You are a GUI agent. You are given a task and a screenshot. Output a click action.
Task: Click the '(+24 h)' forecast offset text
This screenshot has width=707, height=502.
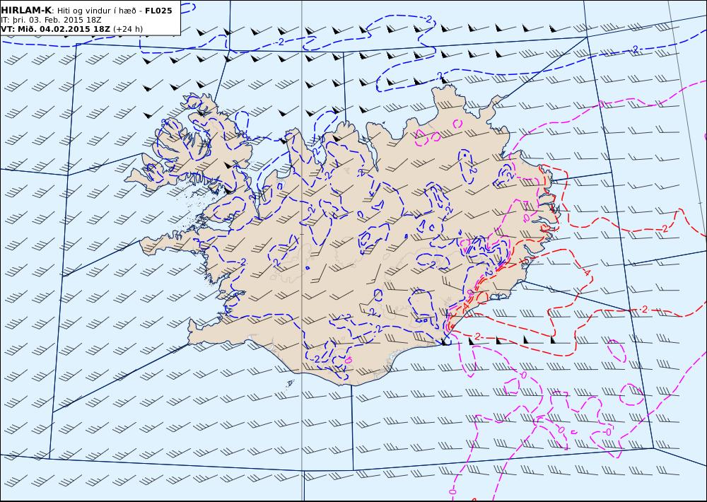[127, 29]
